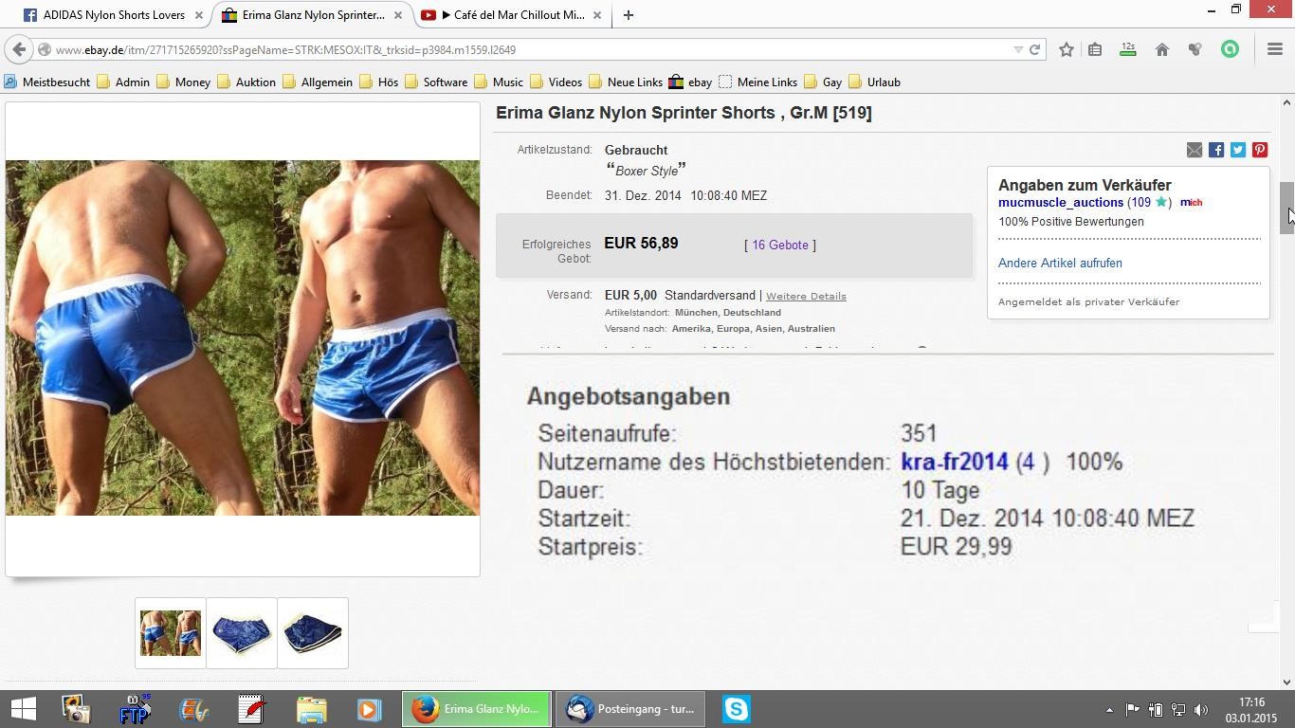Open the URL bar history dropdown arrow
This screenshot has height=728, width=1295.
[x=1018, y=49]
